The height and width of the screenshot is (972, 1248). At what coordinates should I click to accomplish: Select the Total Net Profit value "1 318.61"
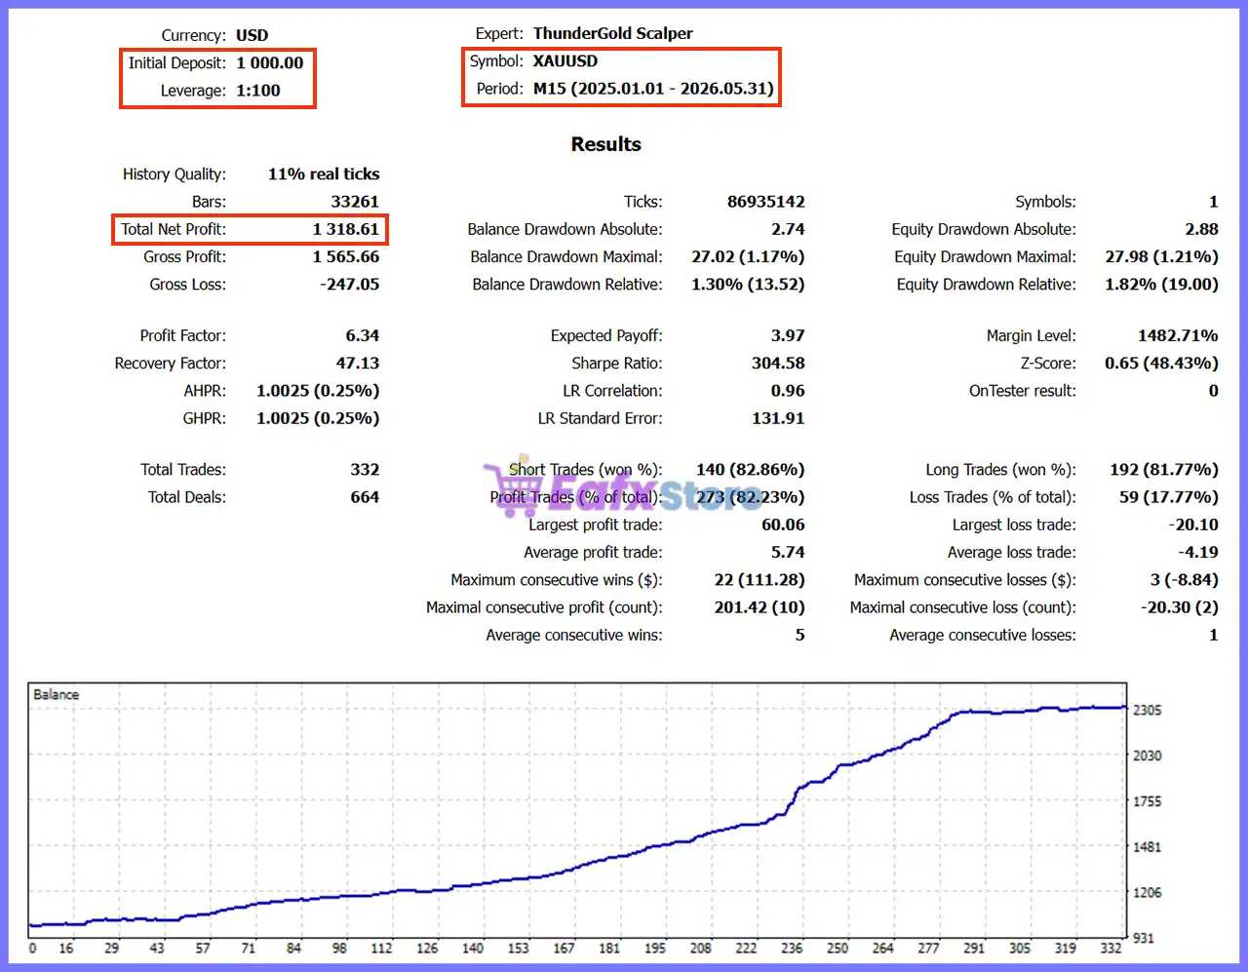tap(346, 229)
